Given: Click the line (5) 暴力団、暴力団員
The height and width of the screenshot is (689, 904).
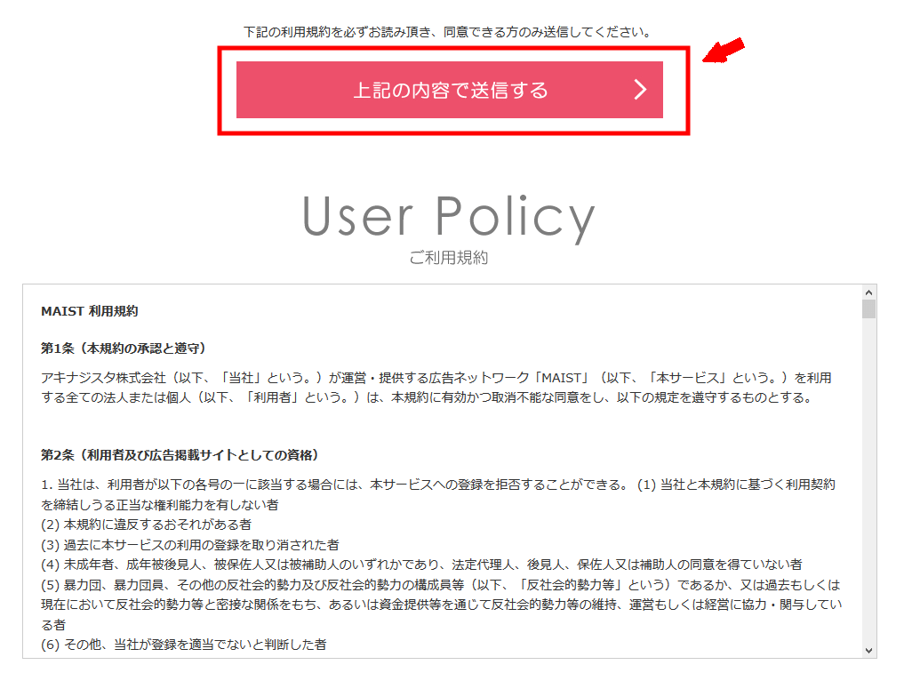Looking at the screenshot, I should tap(442, 605).
